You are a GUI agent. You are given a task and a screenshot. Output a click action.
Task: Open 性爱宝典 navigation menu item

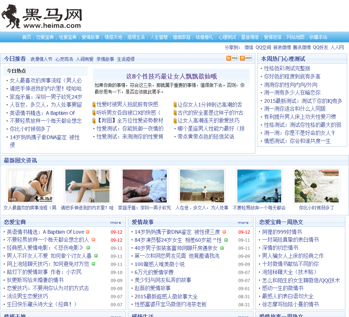pos(68,37)
